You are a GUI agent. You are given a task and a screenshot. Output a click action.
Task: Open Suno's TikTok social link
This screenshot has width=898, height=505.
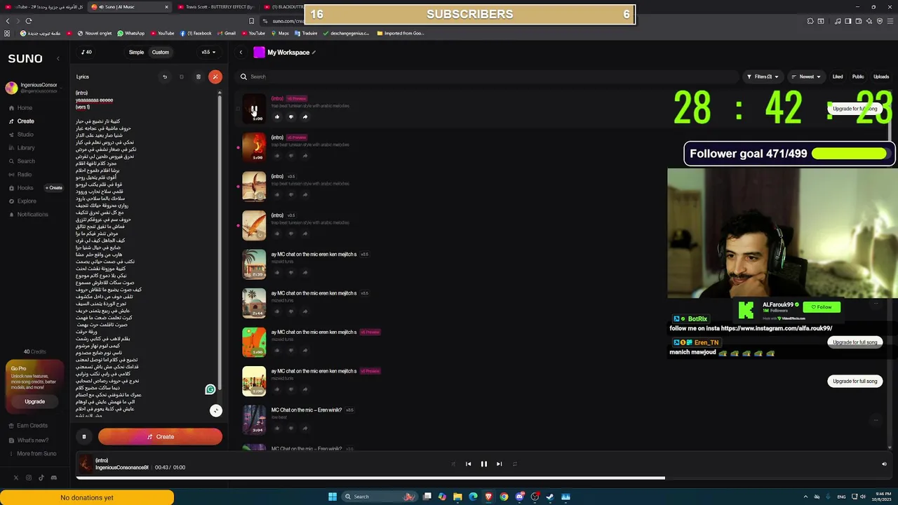pyautogui.click(x=41, y=478)
